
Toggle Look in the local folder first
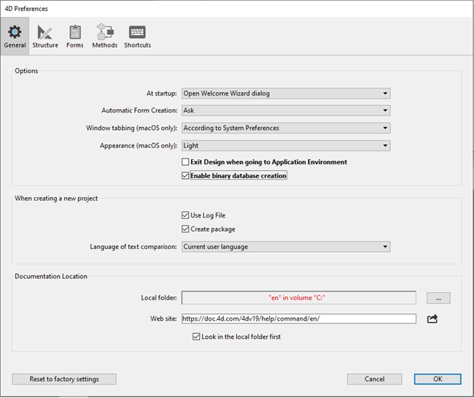[196, 337]
